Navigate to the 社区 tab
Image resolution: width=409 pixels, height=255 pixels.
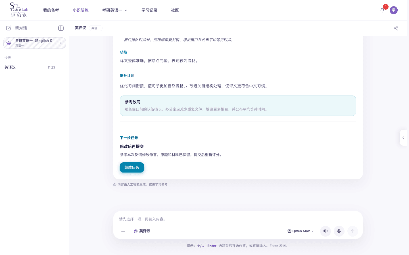pos(175,10)
